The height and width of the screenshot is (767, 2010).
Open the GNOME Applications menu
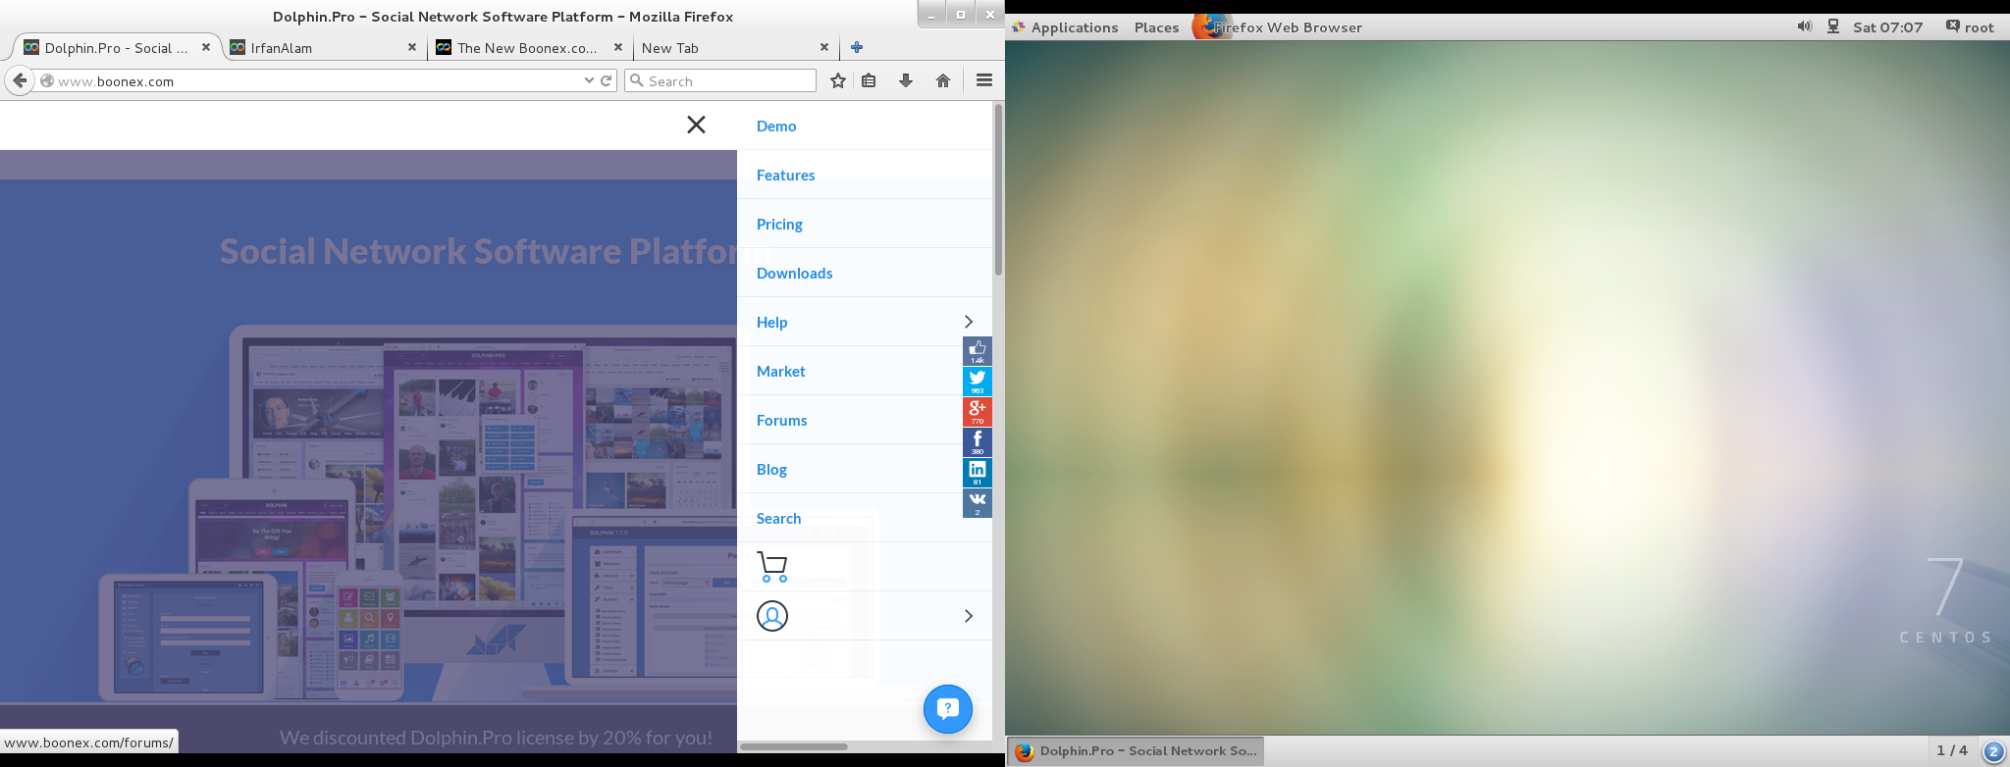[x=1074, y=27]
